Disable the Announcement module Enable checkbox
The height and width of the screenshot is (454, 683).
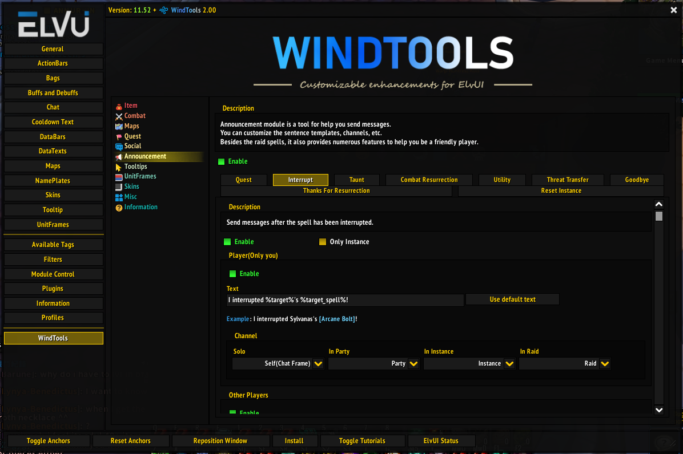(222, 162)
